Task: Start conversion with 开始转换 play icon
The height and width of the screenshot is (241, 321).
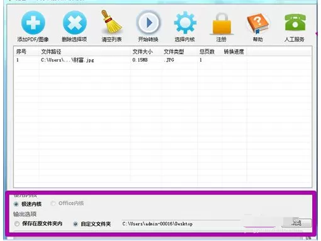Action: [149, 23]
